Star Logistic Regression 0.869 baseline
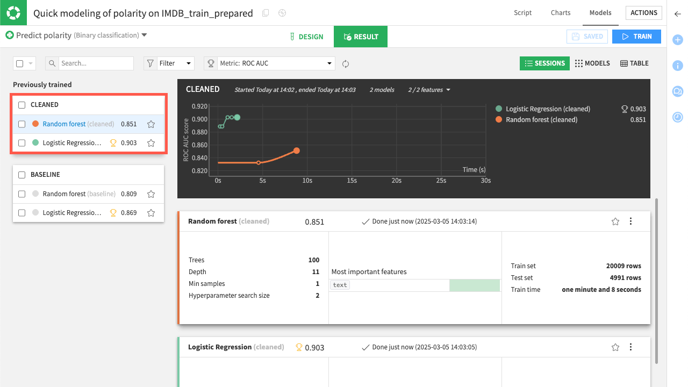688x387 pixels. pyautogui.click(x=151, y=213)
